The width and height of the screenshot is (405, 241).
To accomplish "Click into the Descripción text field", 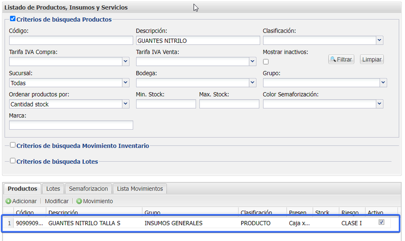I will (198, 40).
